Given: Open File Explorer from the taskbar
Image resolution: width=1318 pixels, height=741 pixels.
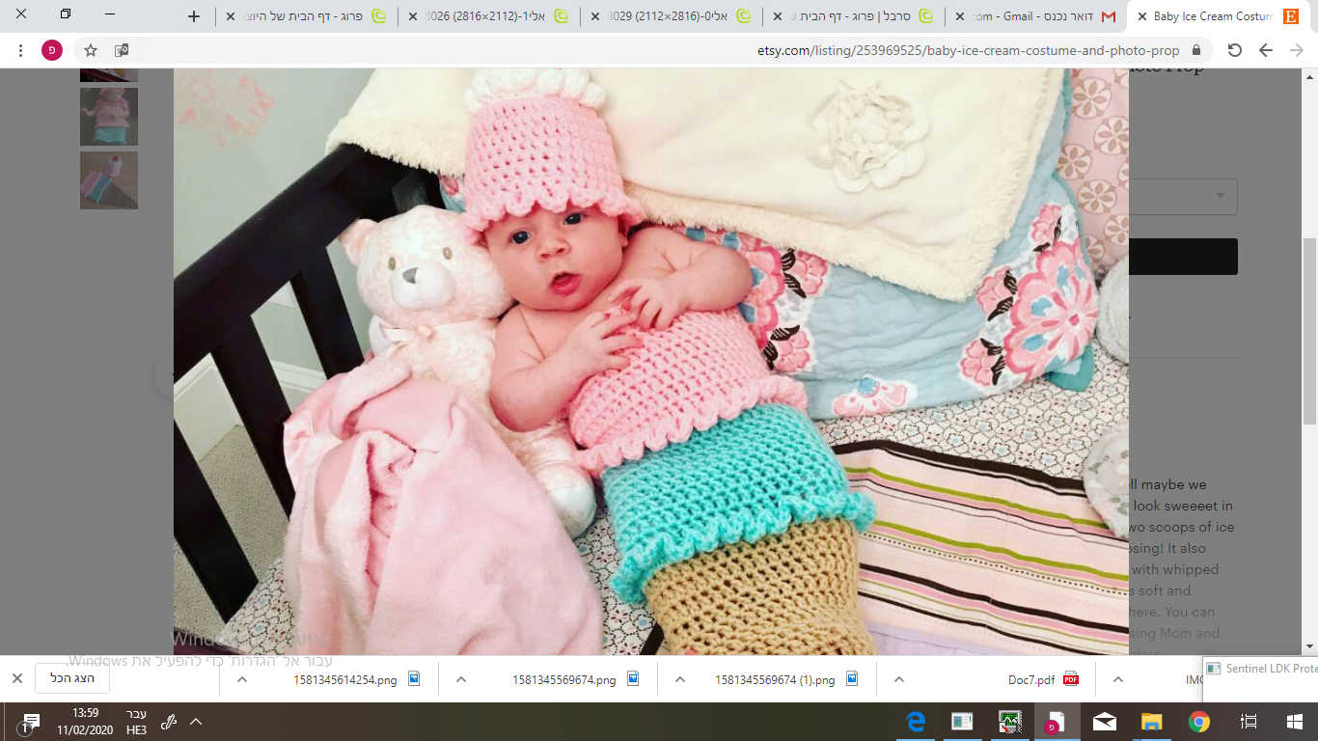Looking at the screenshot, I should point(1152,722).
